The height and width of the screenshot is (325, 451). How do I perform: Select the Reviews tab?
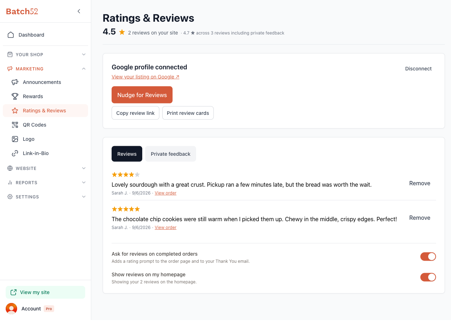[x=127, y=154]
